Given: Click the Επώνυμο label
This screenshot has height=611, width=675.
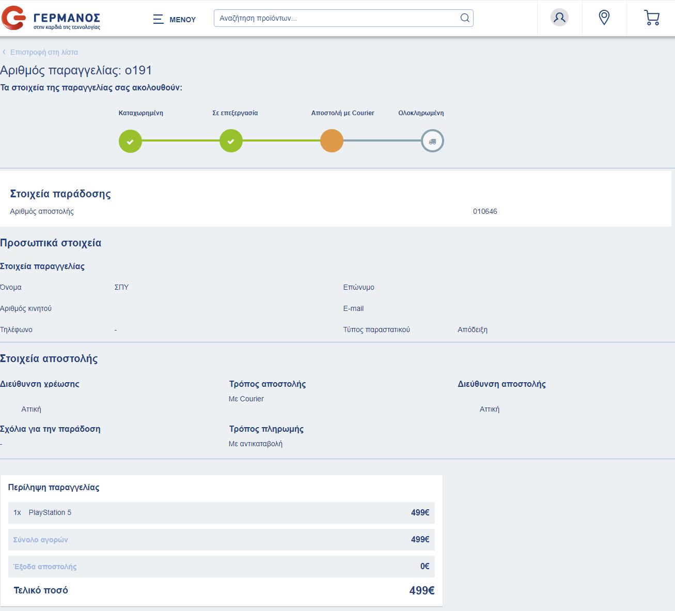Looking at the screenshot, I should pos(359,287).
